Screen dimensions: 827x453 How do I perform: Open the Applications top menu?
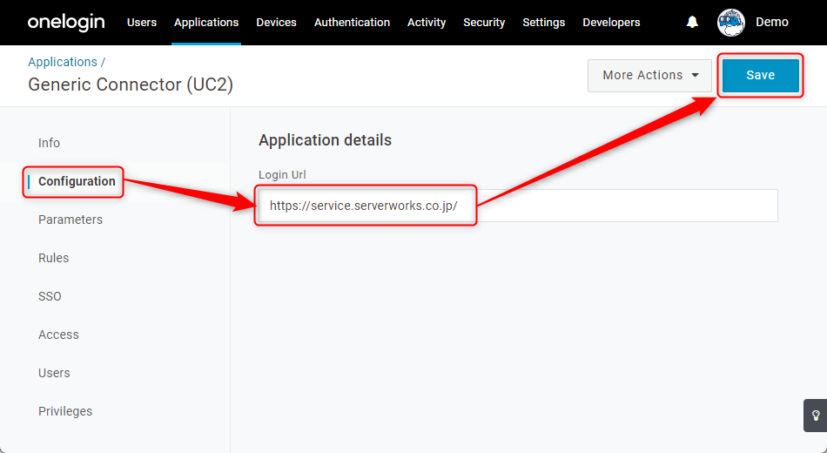click(206, 22)
